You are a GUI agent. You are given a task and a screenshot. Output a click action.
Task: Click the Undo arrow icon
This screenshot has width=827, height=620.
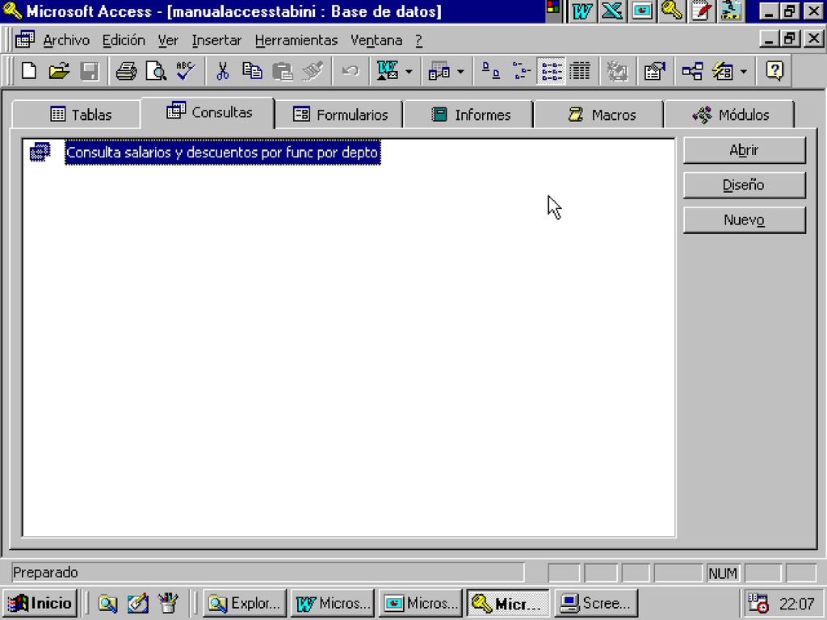350,71
